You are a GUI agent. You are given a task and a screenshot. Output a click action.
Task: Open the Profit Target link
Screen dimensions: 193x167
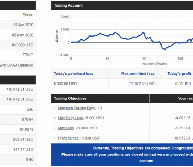tap(68, 138)
